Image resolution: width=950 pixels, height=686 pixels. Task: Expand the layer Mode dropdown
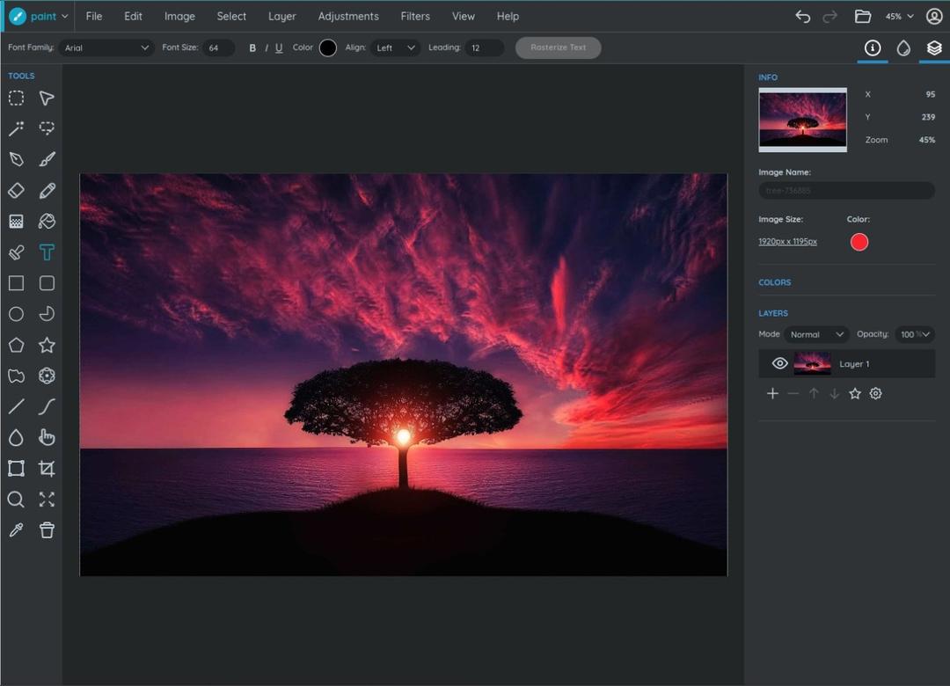[x=816, y=334]
